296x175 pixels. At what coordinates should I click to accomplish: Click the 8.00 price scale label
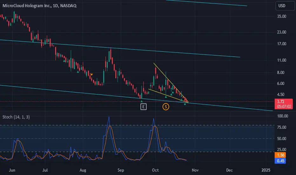[281, 73]
